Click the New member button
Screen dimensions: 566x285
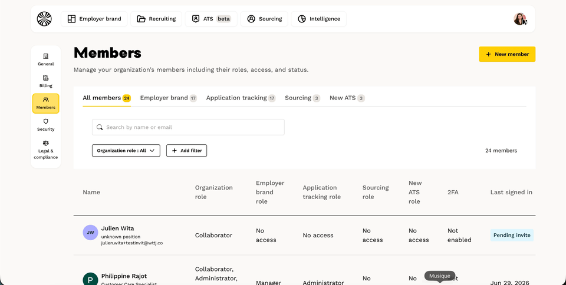pos(507,54)
